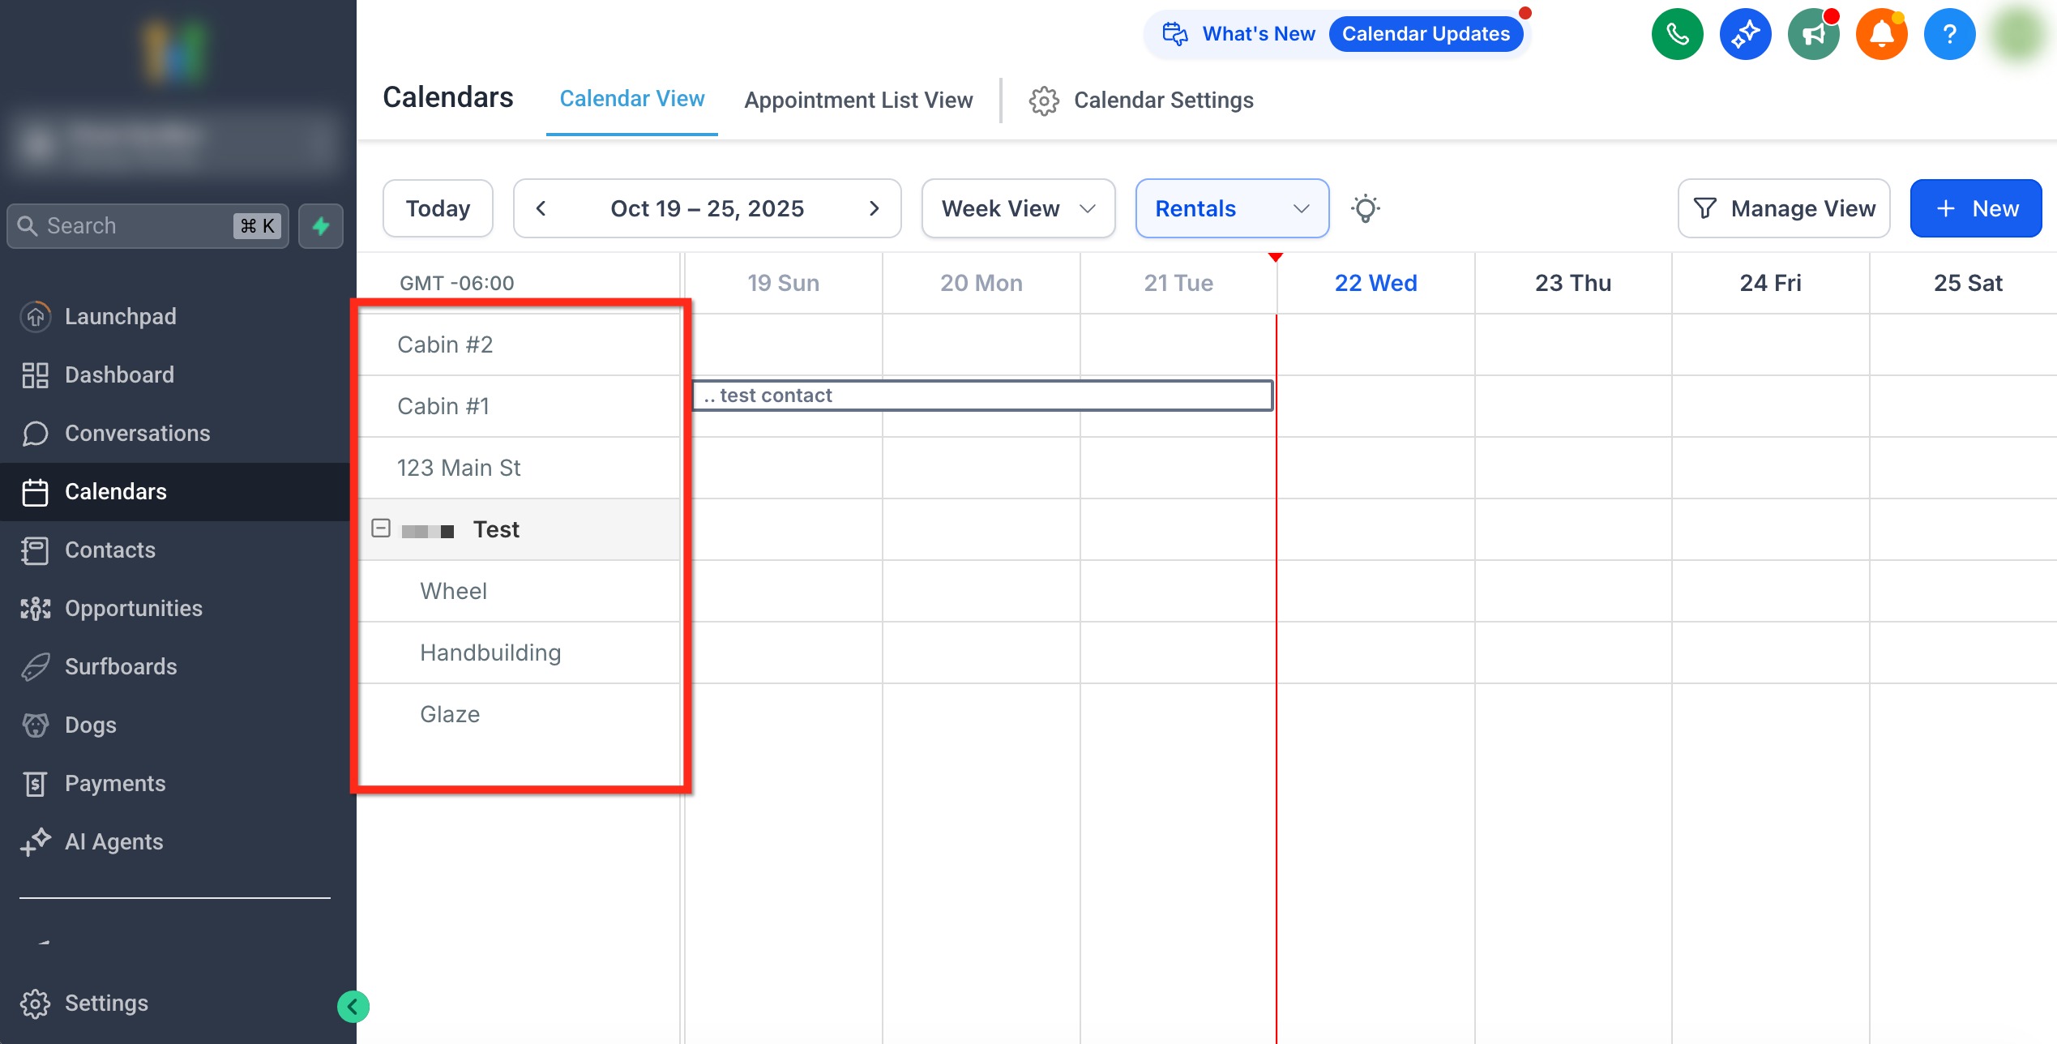Open the Week View dropdown
Image resolution: width=2057 pixels, height=1044 pixels.
(1018, 208)
